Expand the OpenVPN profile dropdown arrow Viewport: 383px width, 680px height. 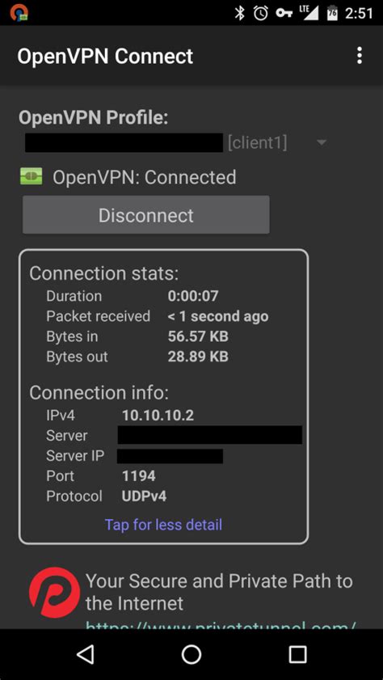pyautogui.click(x=321, y=142)
